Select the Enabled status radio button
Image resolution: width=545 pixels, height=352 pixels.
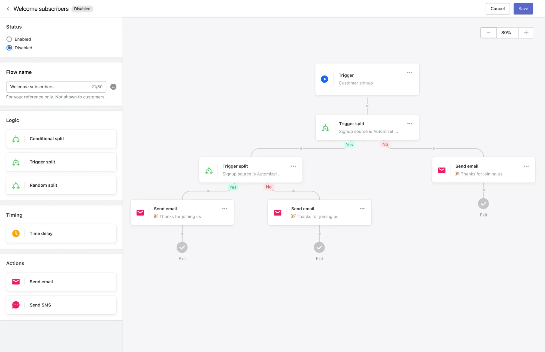click(9, 39)
